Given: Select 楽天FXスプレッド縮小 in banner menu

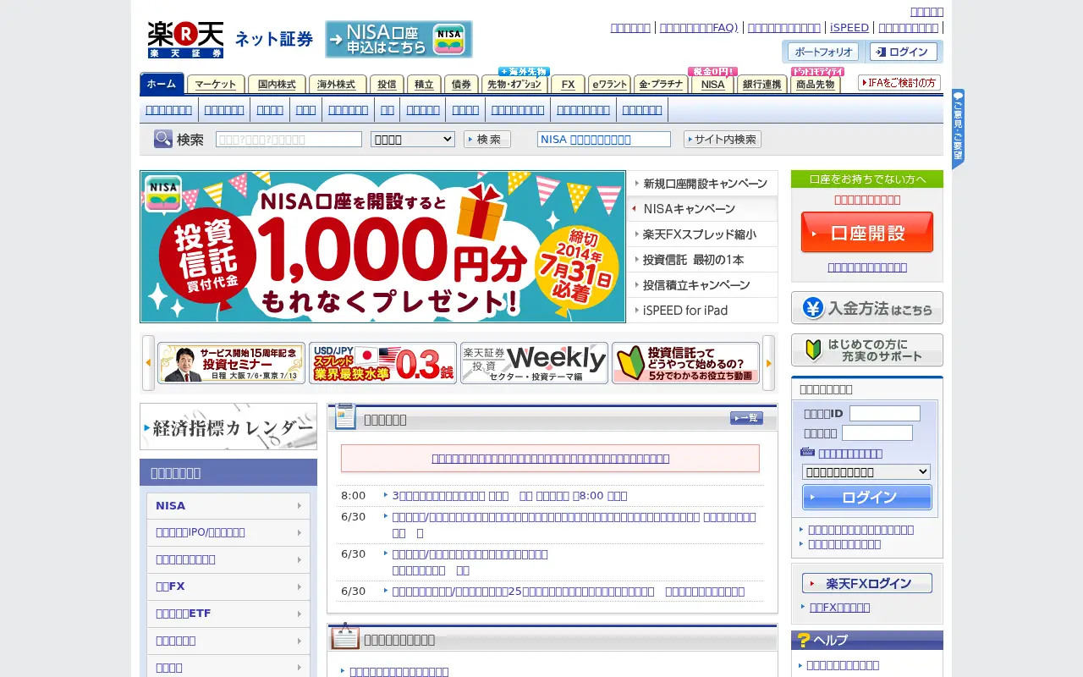Looking at the screenshot, I should point(702,234).
